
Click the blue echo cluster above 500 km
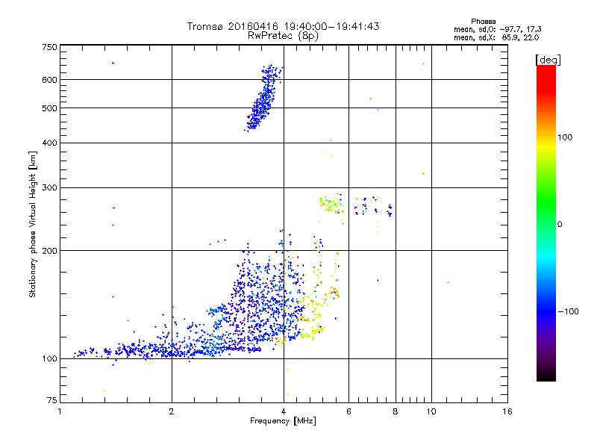pyautogui.click(x=263, y=98)
